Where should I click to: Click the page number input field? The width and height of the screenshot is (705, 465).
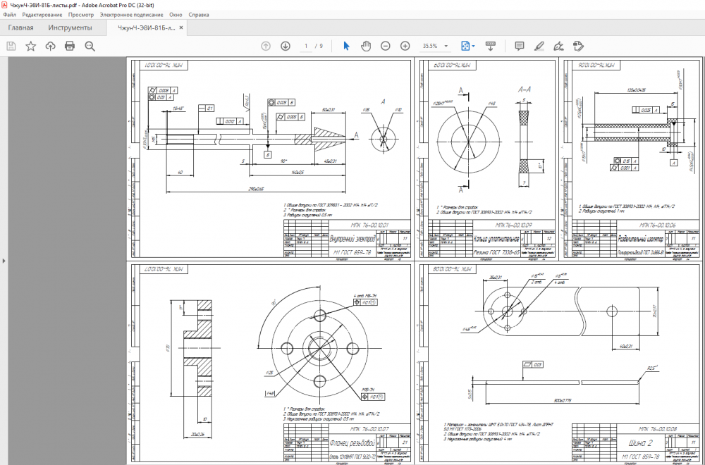pos(307,46)
